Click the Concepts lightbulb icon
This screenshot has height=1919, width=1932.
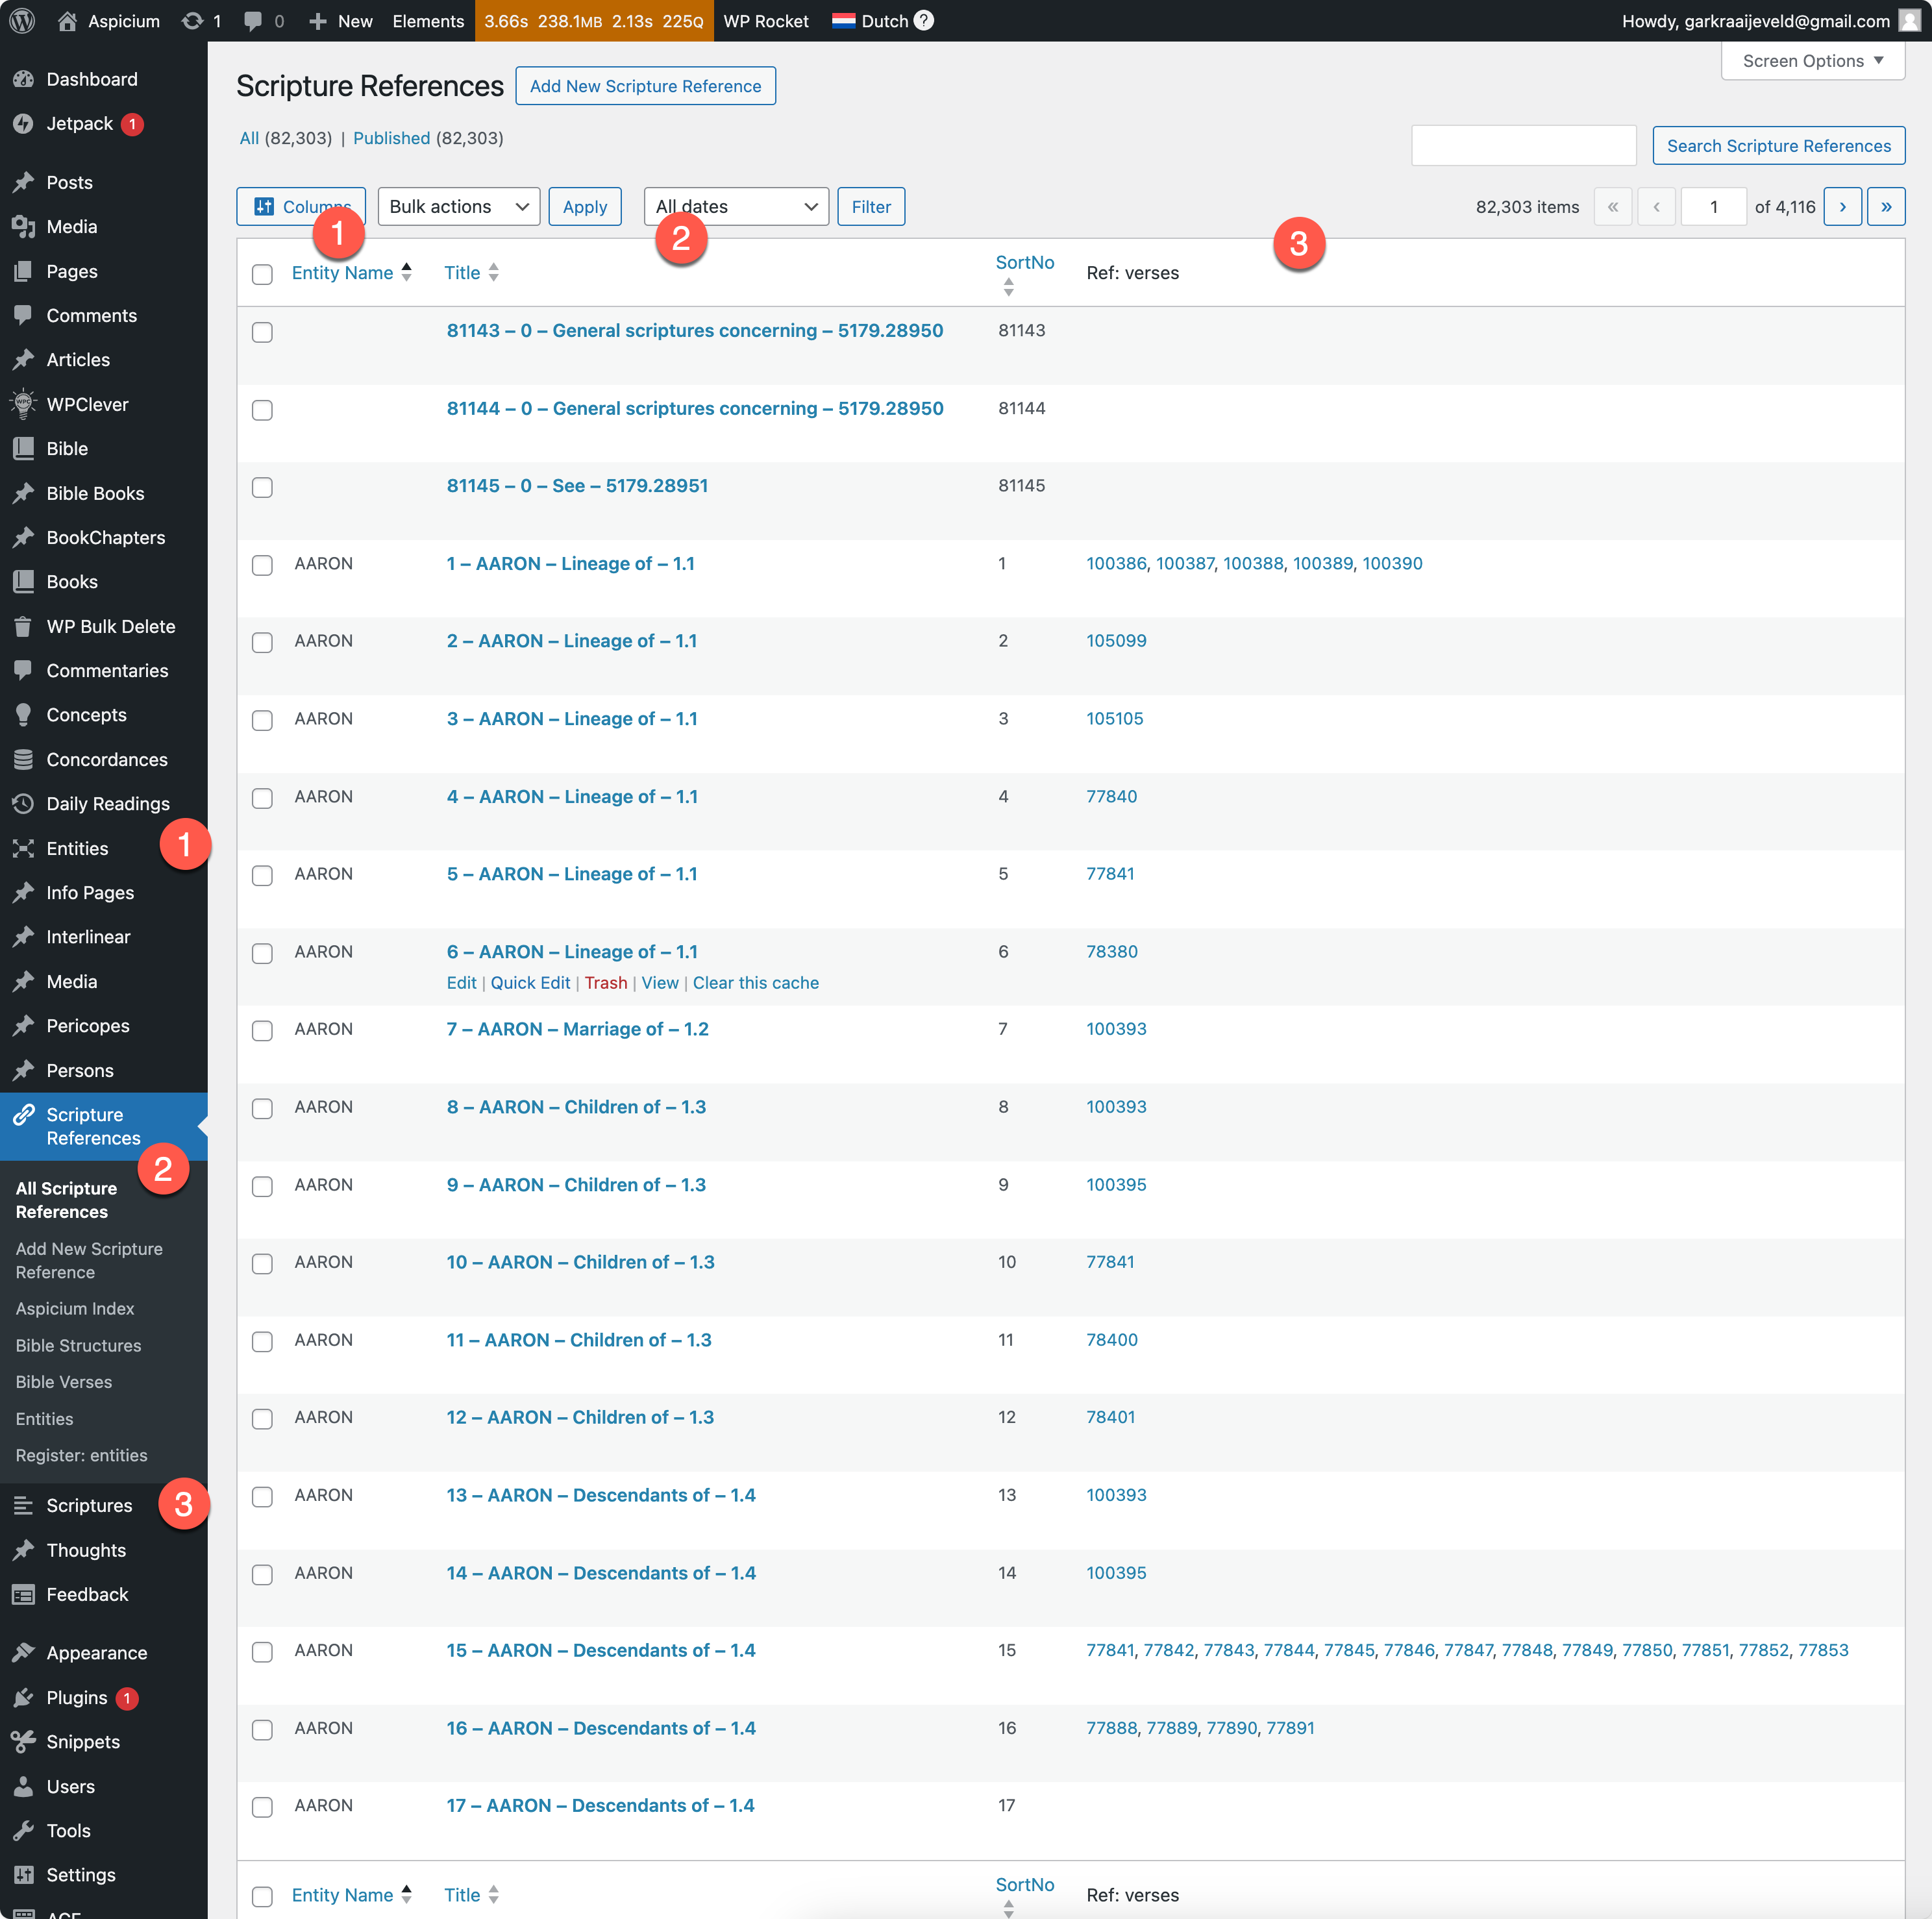(x=24, y=715)
